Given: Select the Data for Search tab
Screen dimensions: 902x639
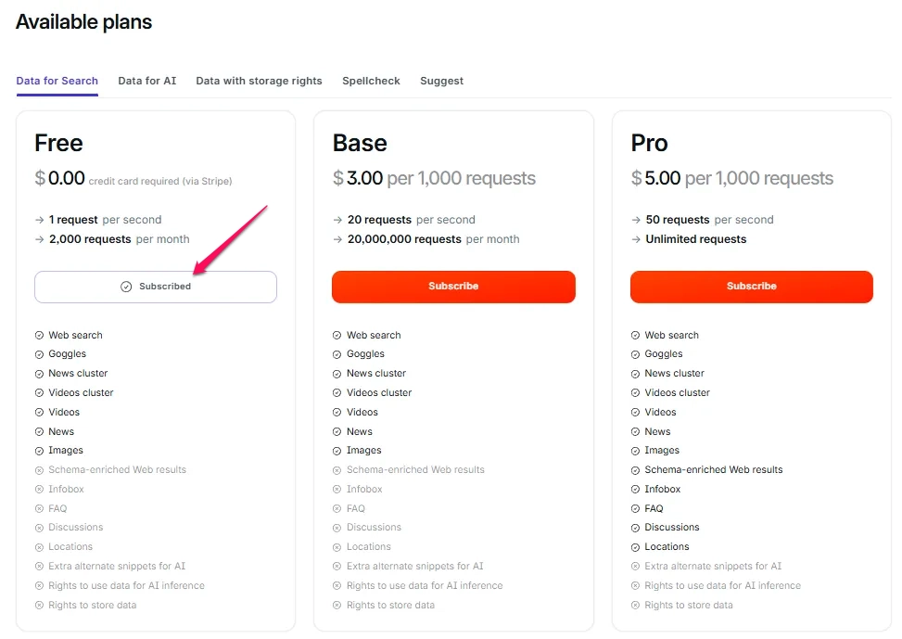Looking at the screenshot, I should (x=57, y=81).
